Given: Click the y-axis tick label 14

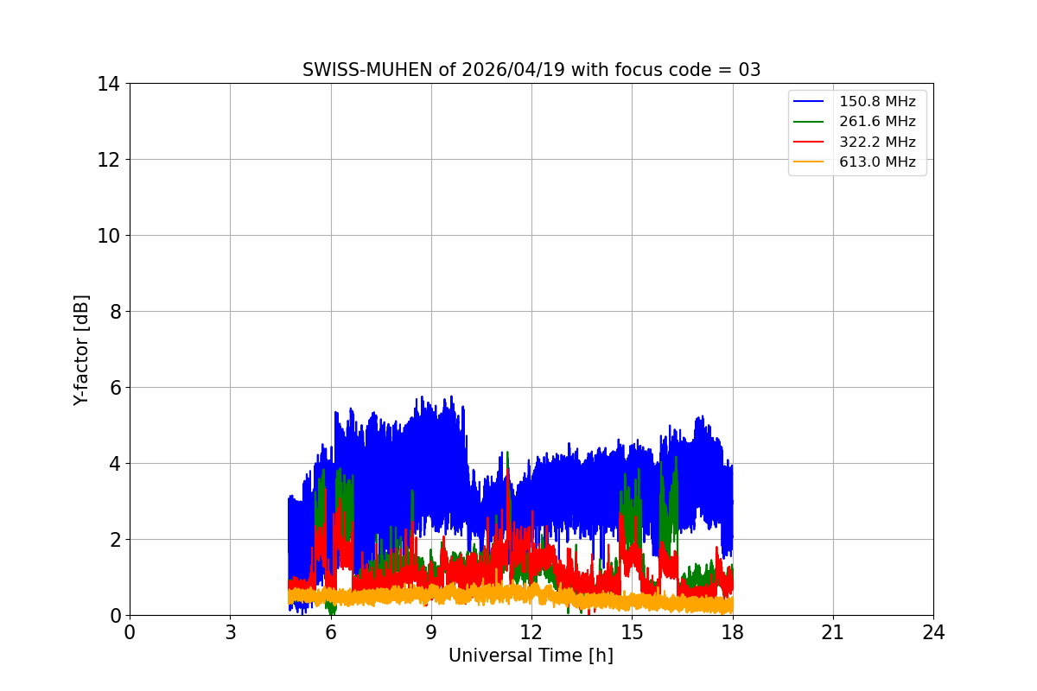Looking at the screenshot, I should (109, 84).
